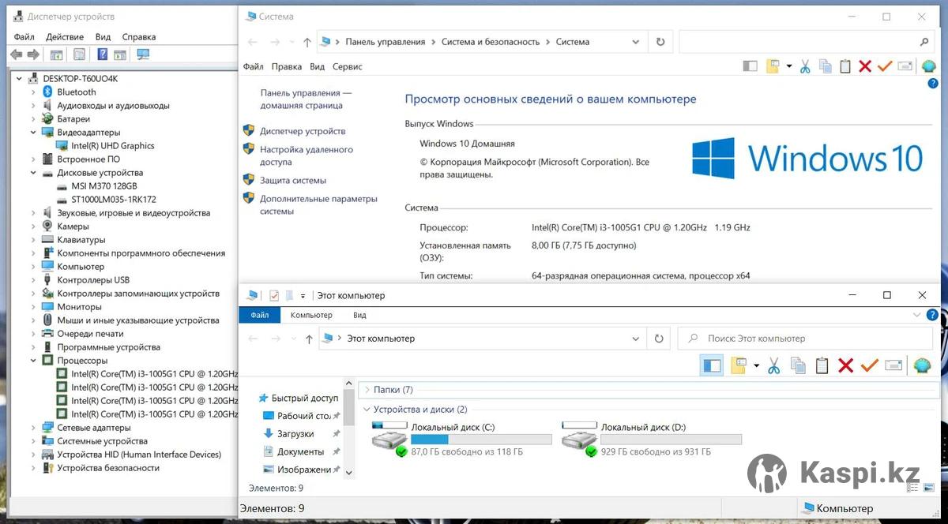Collapse the Процессоры tree node
This screenshot has width=948, height=524.
pyautogui.click(x=33, y=361)
